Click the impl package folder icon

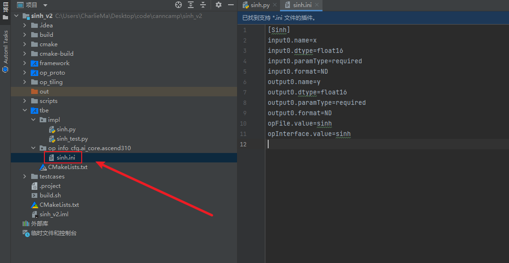[x=43, y=120]
